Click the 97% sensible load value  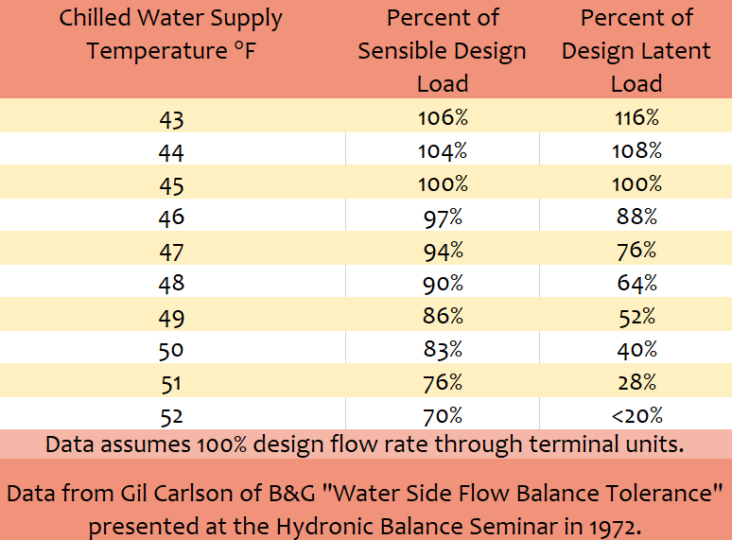(x=443, y=218)
